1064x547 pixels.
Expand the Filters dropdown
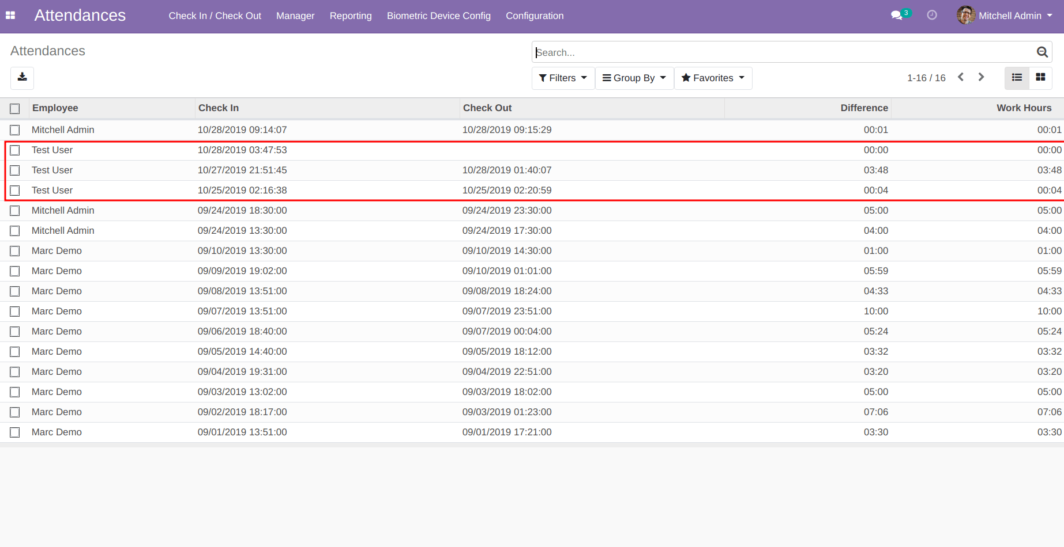pyautogui.click(x=563, y=78)
